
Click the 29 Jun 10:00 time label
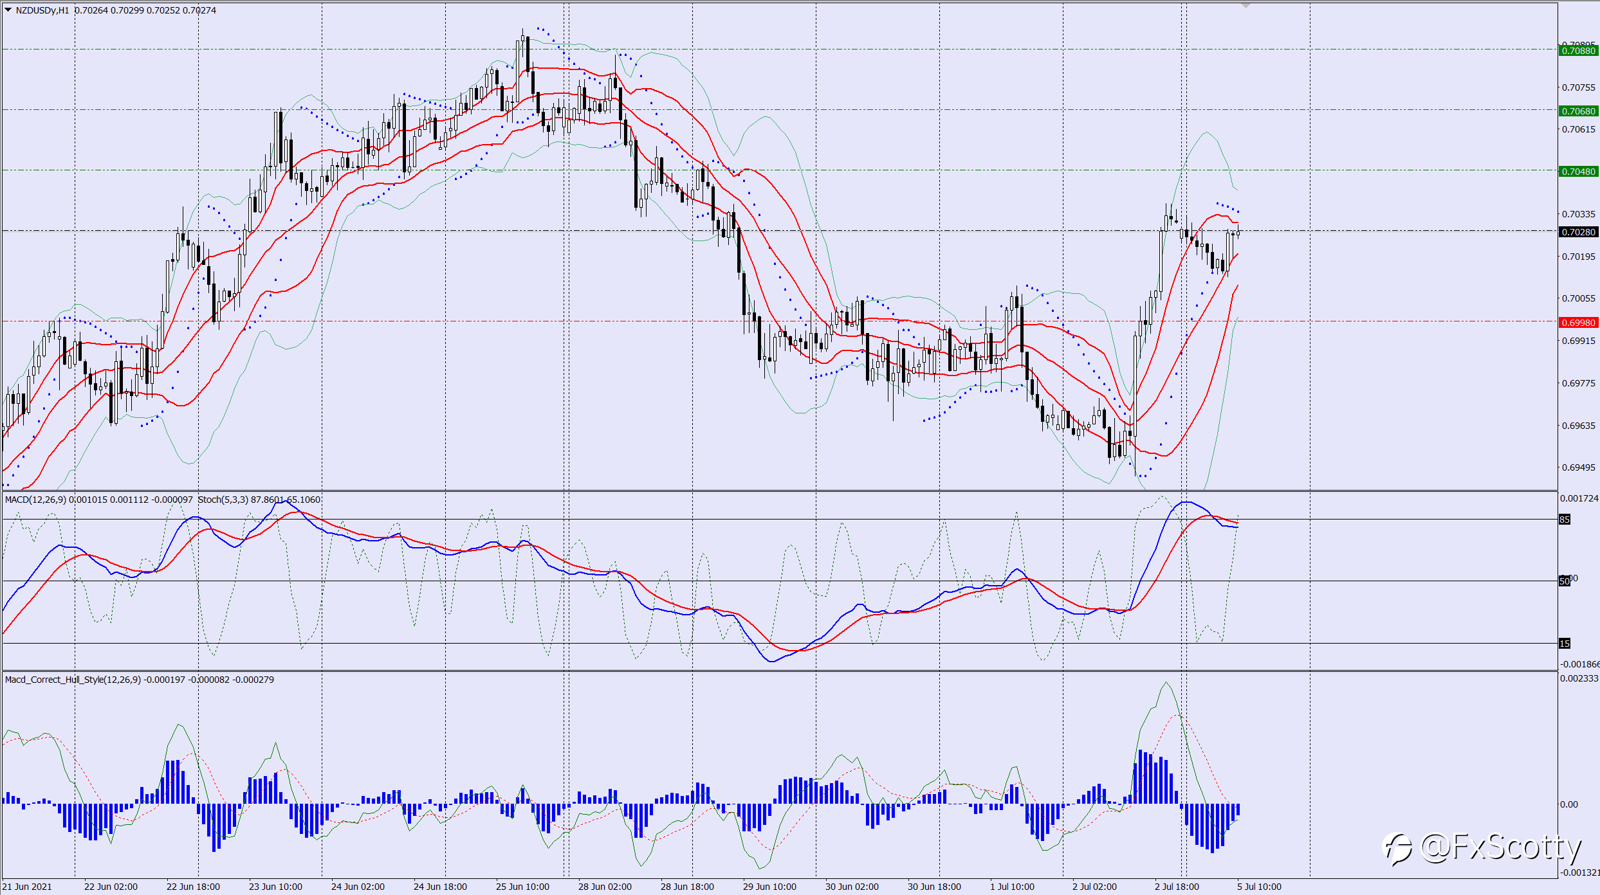click(769, 887)
